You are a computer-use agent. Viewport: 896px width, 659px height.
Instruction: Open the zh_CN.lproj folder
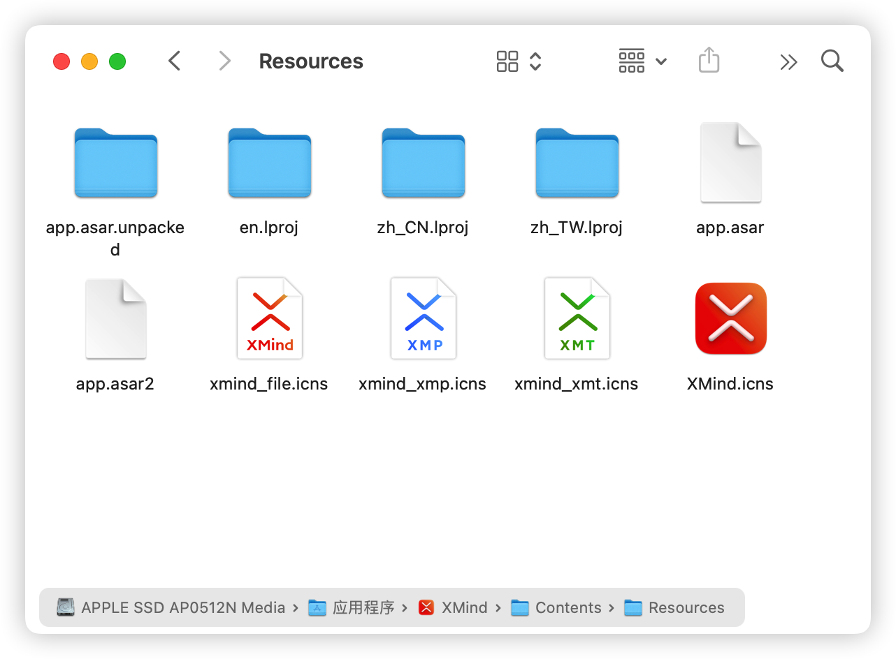coord(423,162)
